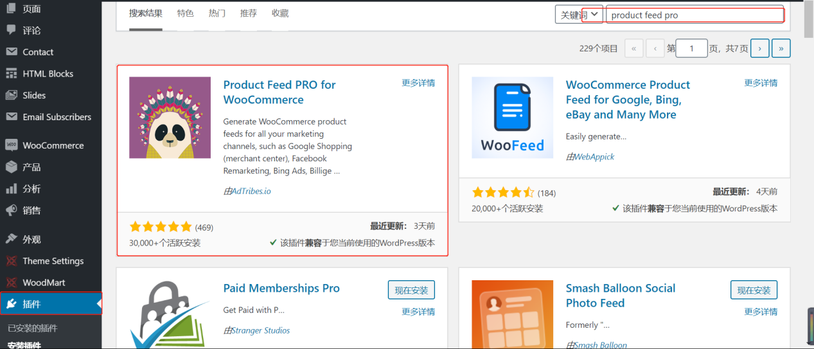Open the 关键词 search type dropdown
This screenshot has height=349, width=814.
click(x=579, y=15)
